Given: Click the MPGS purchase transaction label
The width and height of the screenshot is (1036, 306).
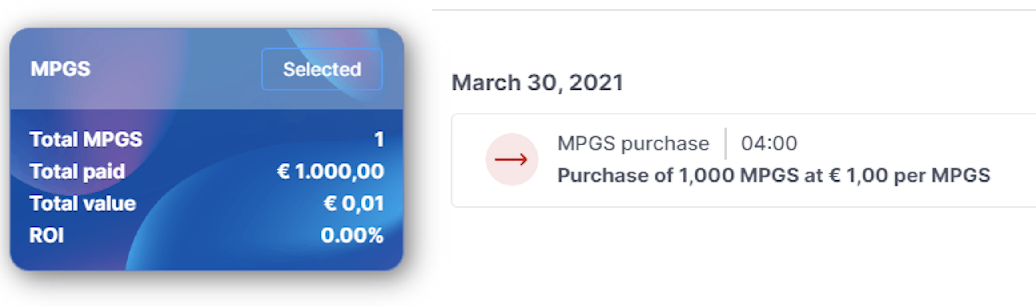Looking at the screenshot, I should 633,144.
